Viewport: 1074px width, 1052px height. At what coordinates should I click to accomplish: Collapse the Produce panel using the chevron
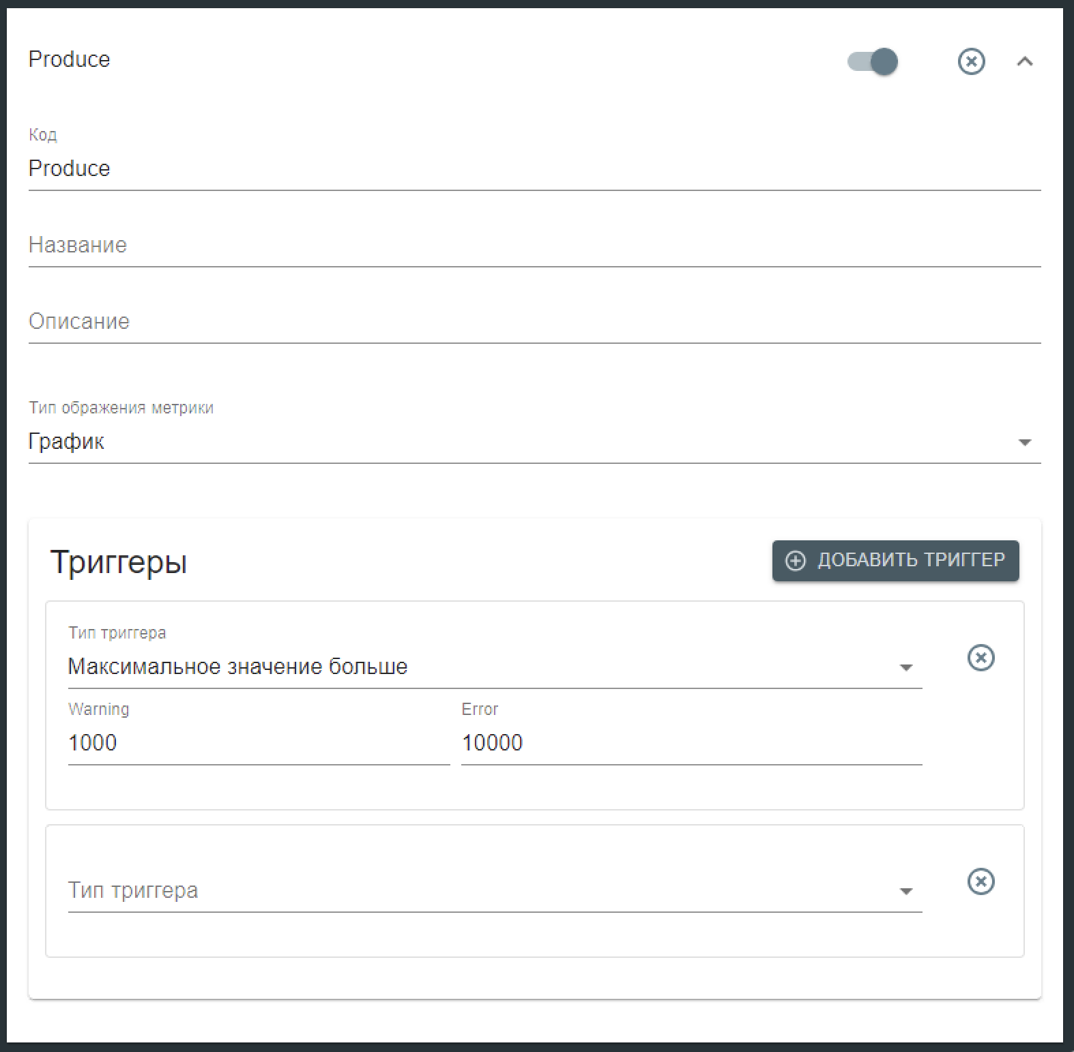pyautogui.click(x=1024, y=61)
